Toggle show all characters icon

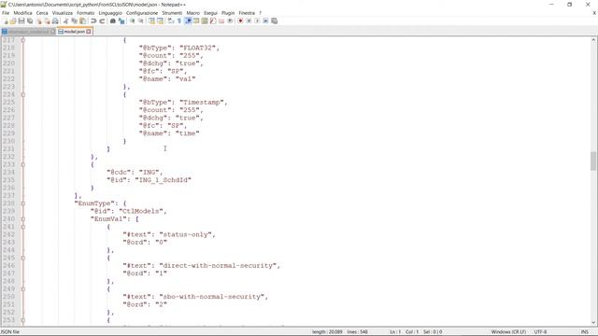[178, 21]
